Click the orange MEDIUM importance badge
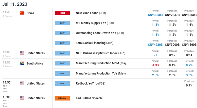Viewport: 197px width, 108px height. click(x=62, y=98)
